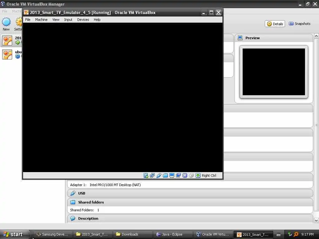Click the VM preview thumbnail
This screenshot has width=319, height=239.
(274, 72)
